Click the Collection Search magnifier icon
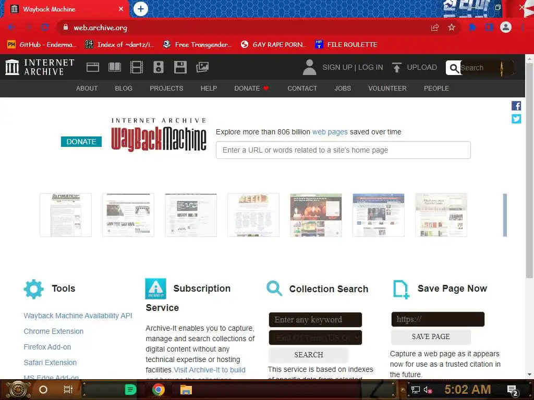The width and height of the screenshot is (534, 400). click(274, 289)
